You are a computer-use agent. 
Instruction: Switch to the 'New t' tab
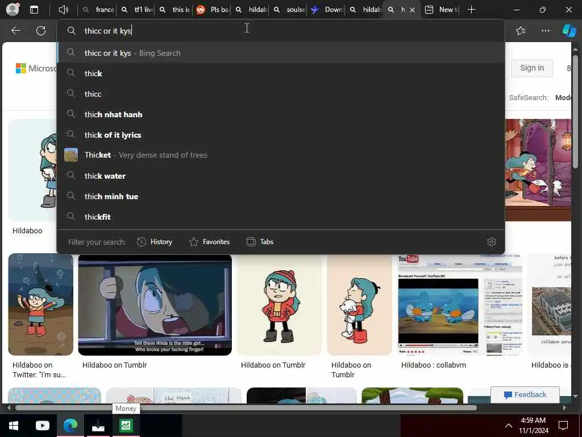[441, 10]
